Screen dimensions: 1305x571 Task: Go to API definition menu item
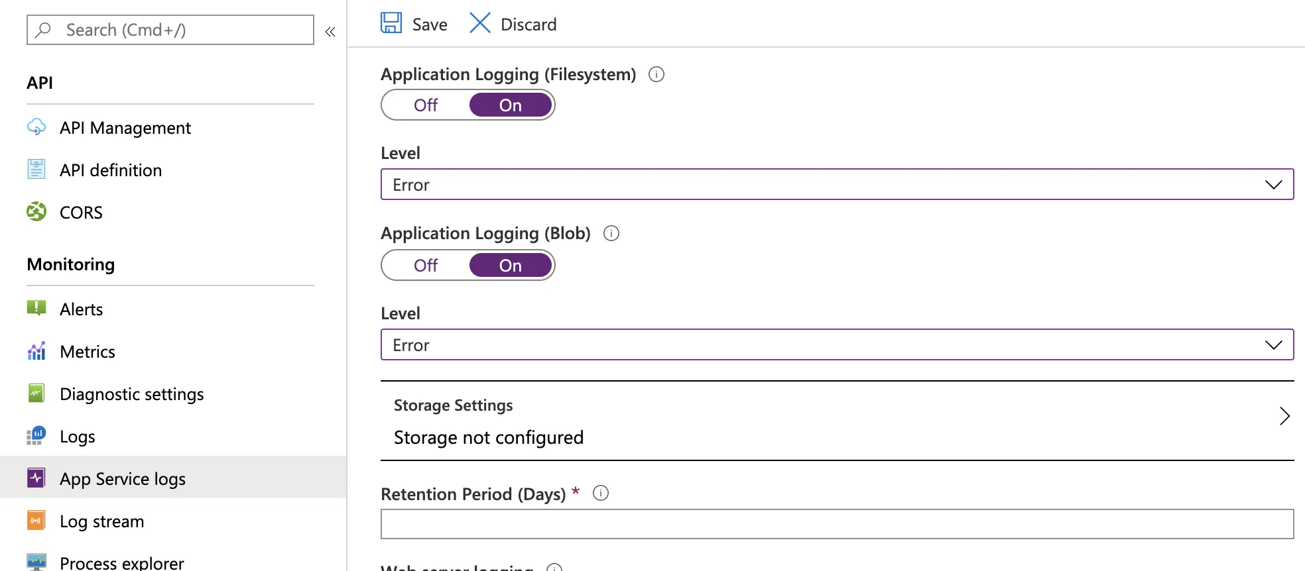click(111, 170)
